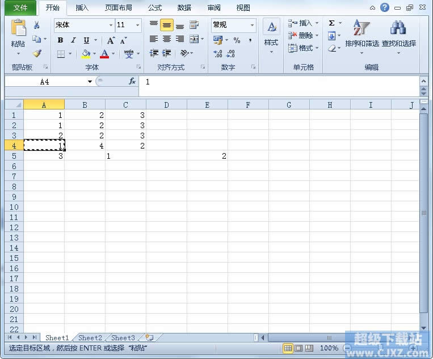Switch to Formulas (公式) tab
This screenshot has height=359, width=433.
pyautogui.click(x=154, y=8)
